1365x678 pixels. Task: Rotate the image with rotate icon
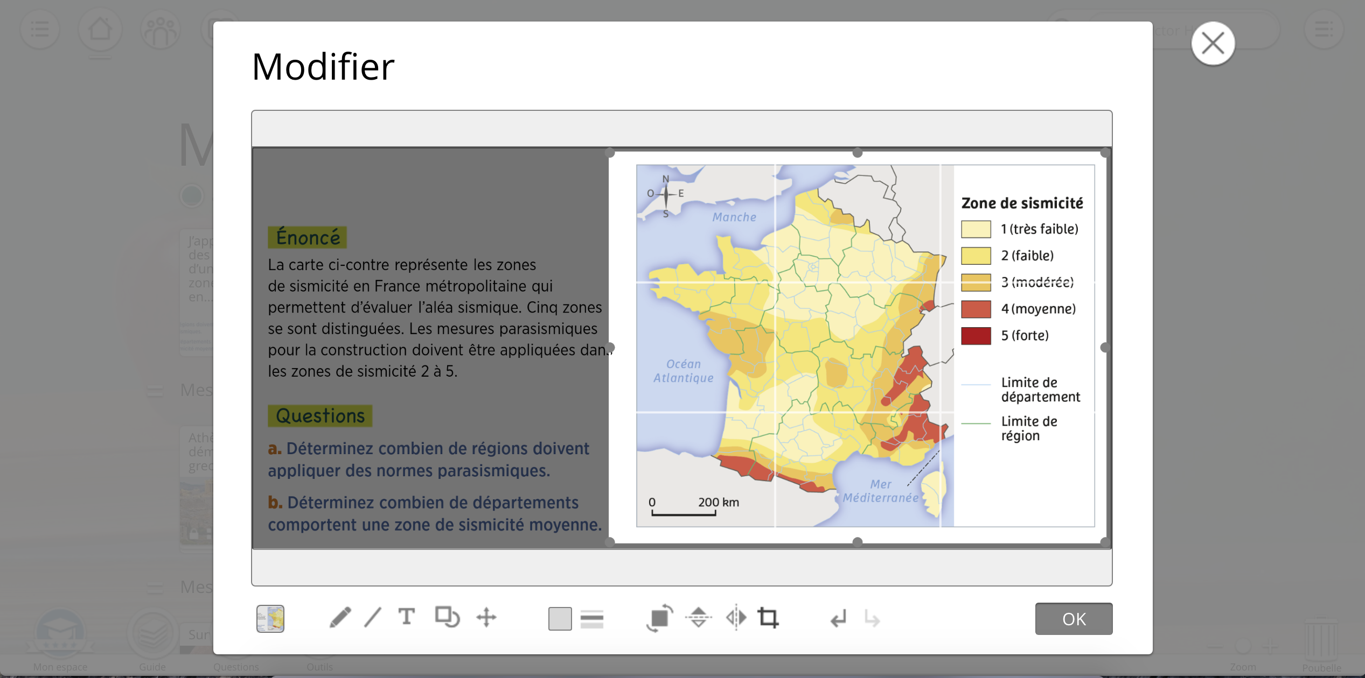pos(659,618)
